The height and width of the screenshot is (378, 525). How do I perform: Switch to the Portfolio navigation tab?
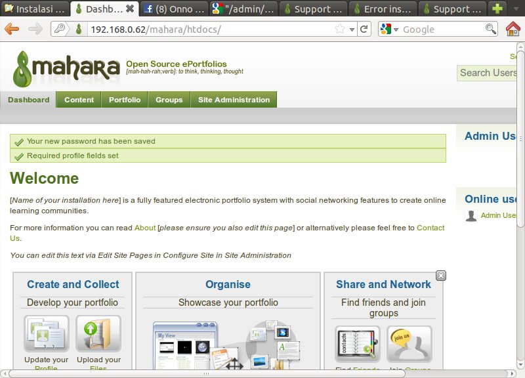(x=125, y=100)
